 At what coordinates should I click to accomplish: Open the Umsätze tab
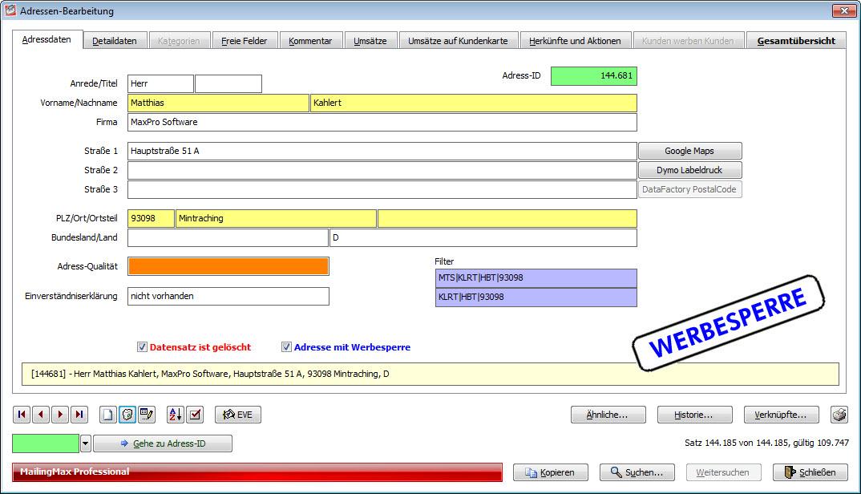370,38
